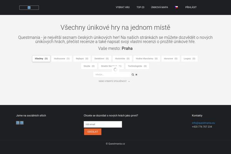Image resolution: width=231 pixels, height=154 pixels.
Task: Select the Hodne Hlavolamu (0) filter tab
Action: [x=147, y=59]
